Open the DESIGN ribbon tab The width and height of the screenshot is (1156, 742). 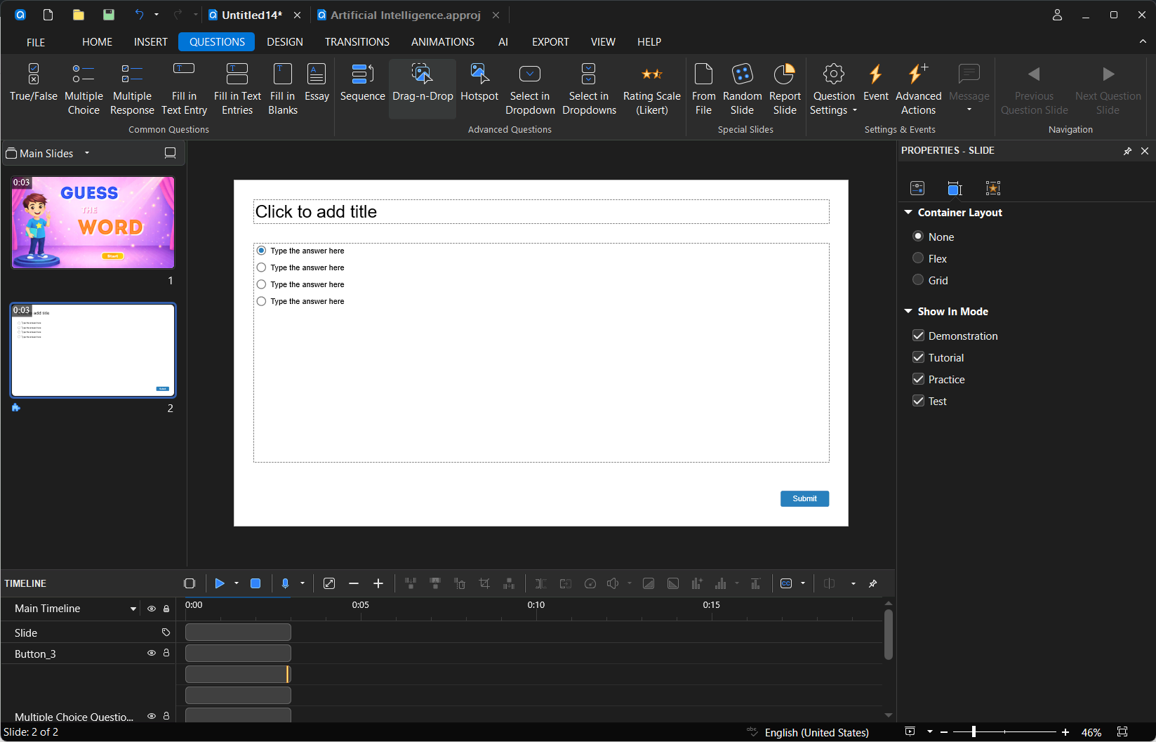[x=284, y=42]
